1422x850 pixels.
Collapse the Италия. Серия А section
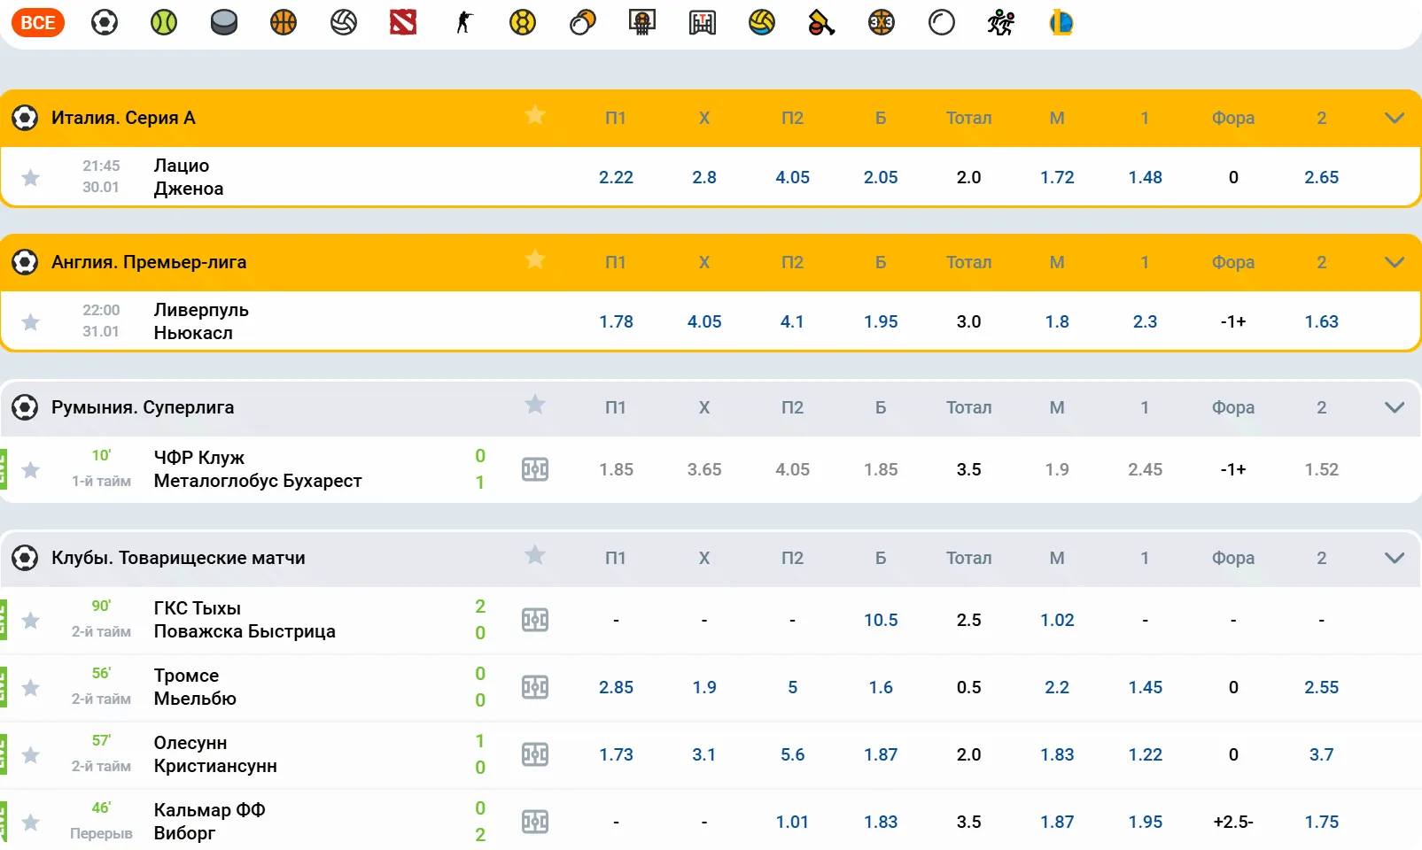1394,118
